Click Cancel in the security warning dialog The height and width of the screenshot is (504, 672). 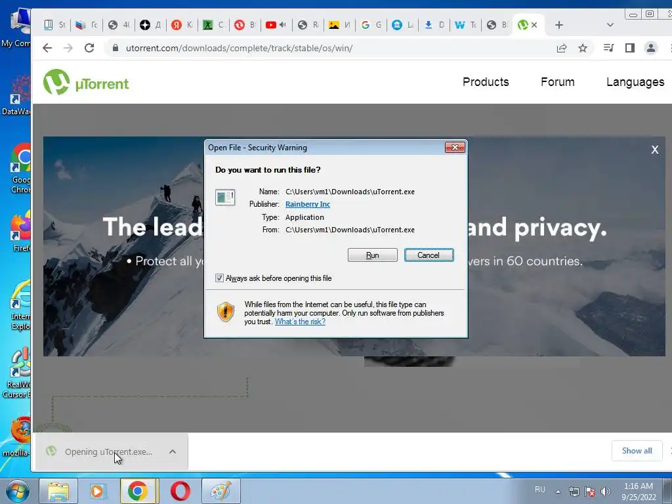click(429, 255)
